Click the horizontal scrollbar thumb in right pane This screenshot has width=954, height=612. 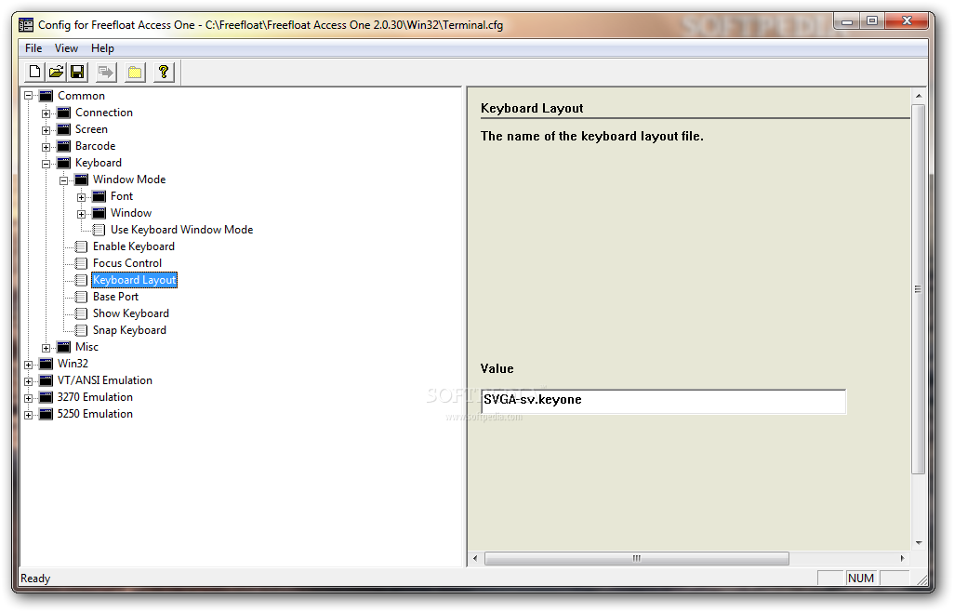tap(636, 558)
